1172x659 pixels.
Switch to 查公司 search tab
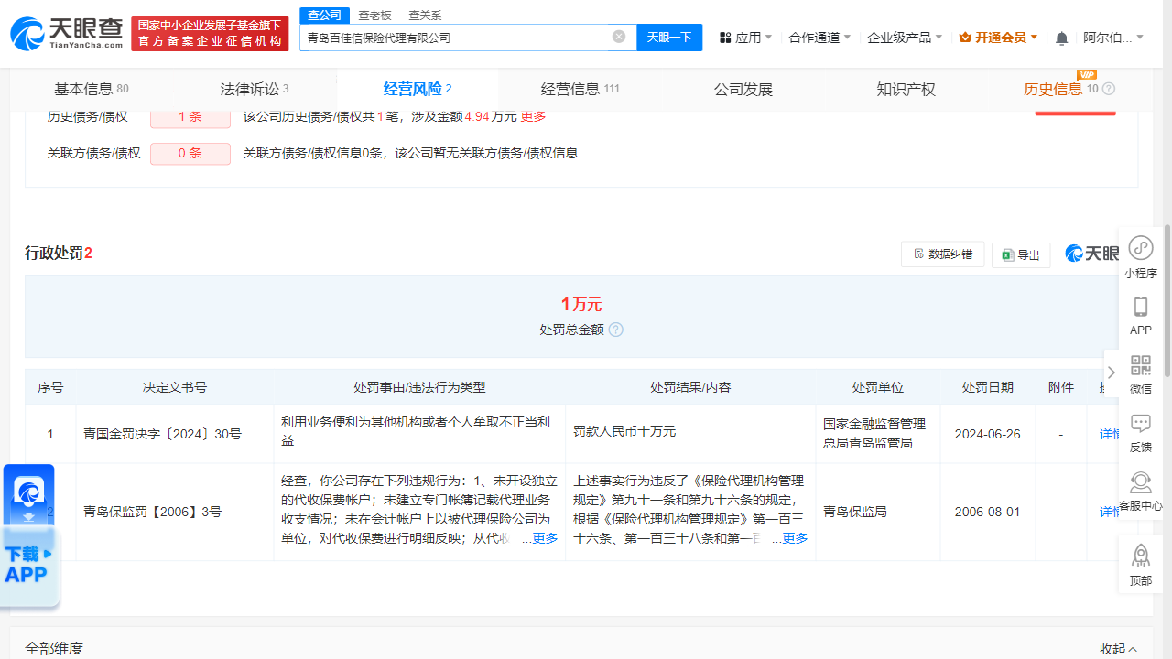coord(324,15)
